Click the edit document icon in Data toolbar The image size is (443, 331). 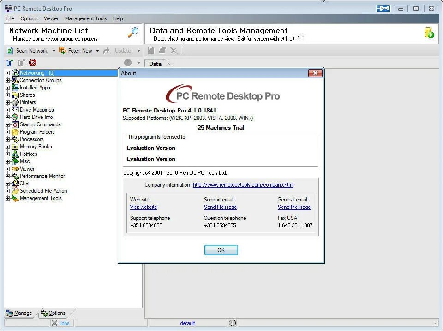click(x=162, y=51)
